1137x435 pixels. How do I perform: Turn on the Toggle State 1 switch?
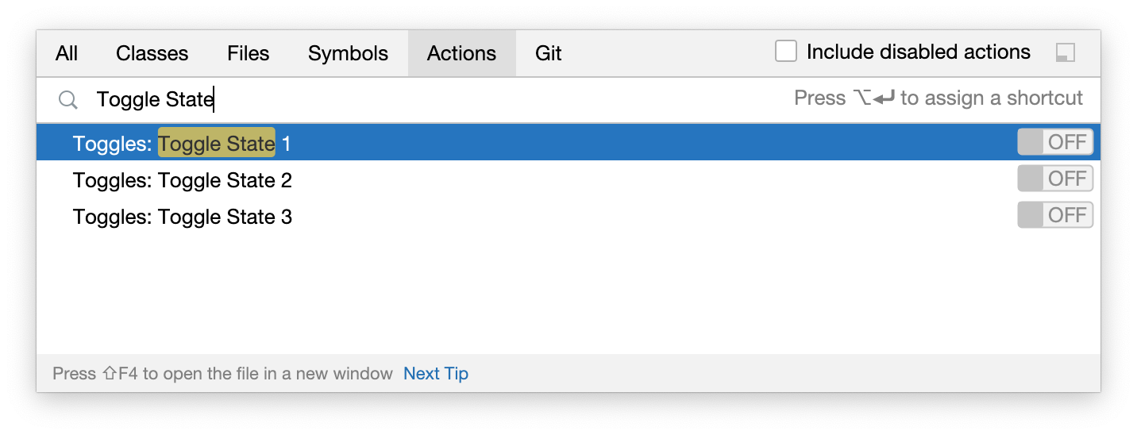[1055, 142]
